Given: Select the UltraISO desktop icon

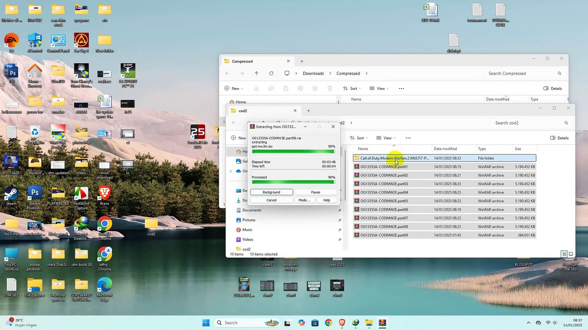Looking at the screenshot, I should click(x=58, y=73).
